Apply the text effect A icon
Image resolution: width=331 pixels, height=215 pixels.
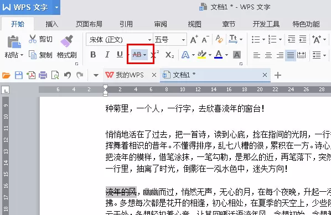185,55
